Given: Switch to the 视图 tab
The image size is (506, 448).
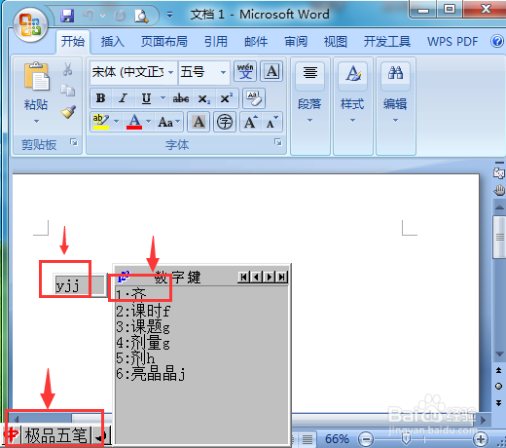Looking at the screenshot, I should (336, 42).
